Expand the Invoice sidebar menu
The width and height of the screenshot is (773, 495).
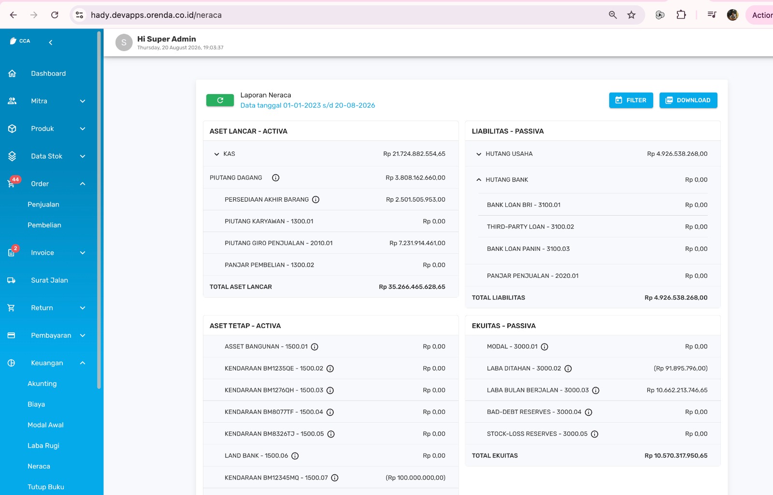[x=47, y=253]
